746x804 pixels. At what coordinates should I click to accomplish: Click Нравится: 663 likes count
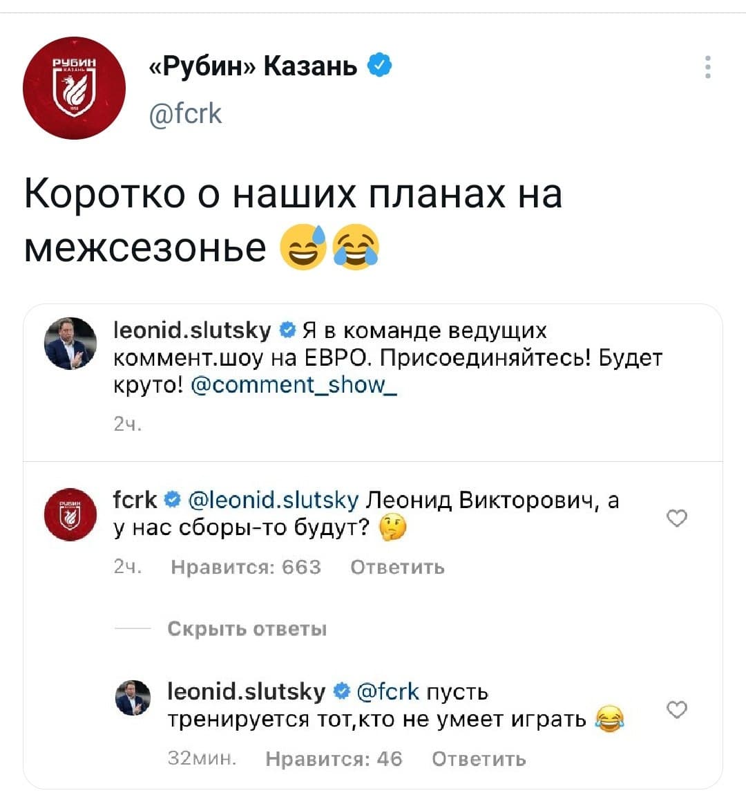click(246, 568)
